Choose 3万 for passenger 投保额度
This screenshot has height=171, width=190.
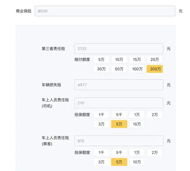click(101, 162)
